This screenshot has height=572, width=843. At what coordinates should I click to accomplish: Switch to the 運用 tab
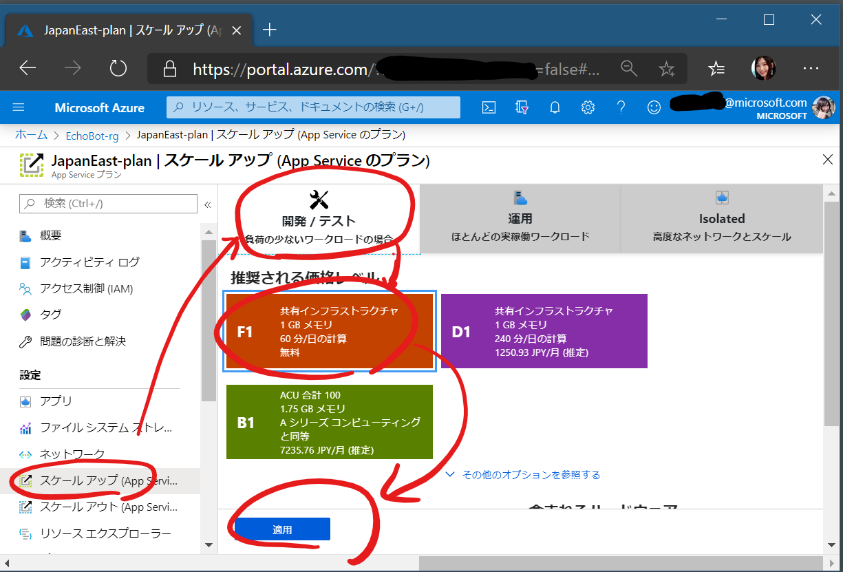(520, 219)
